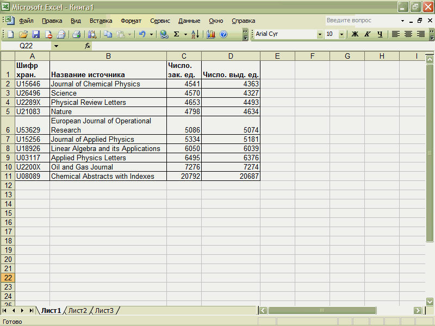Viewport: 435px width, 326px height.
Task: Toggle italic formatting (К button)
Action: tap(368, 34)
